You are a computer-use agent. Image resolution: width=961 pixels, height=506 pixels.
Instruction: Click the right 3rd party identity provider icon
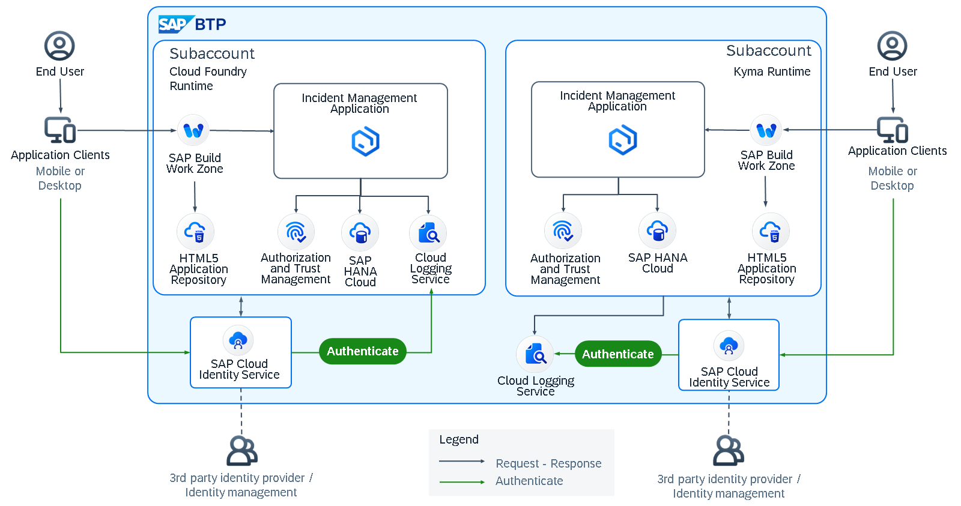tap(729, 451)
